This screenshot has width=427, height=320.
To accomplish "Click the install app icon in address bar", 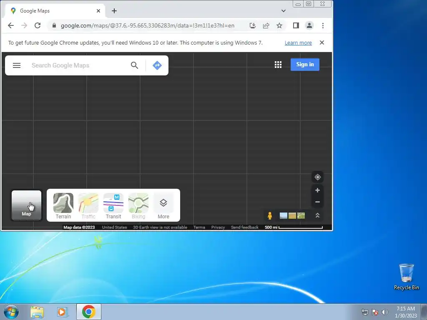I will 252,25.
